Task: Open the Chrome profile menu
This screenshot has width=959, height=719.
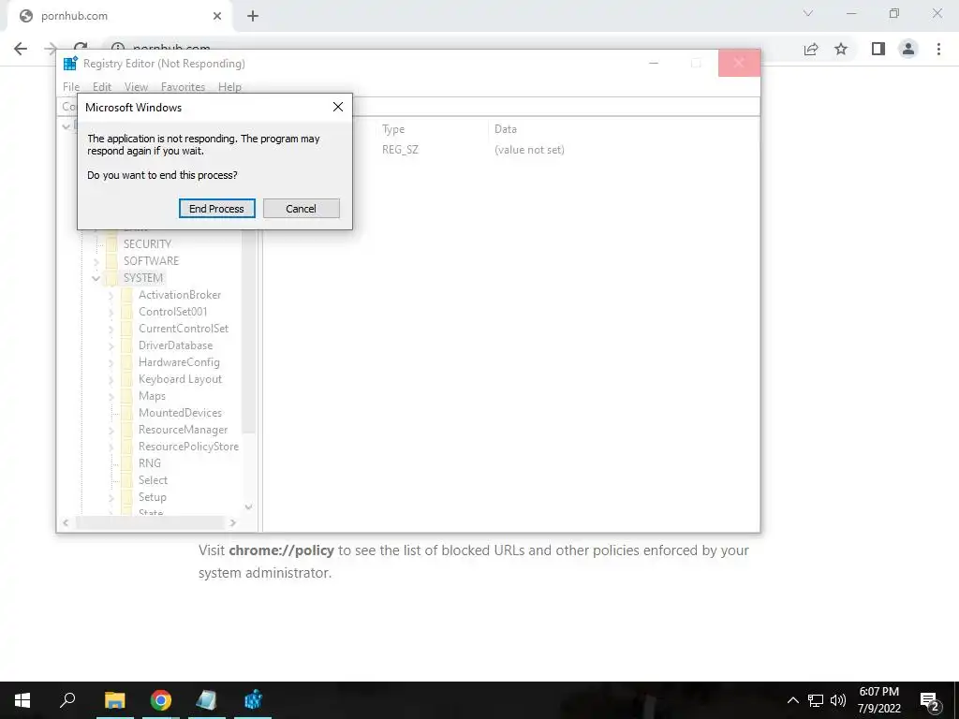Action: (x=908, y=49)
